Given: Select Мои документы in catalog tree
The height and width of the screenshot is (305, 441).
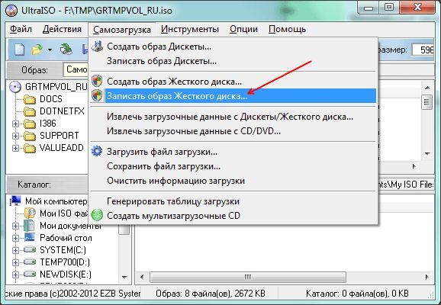Looking at the screenshot, I should point(70,226).
